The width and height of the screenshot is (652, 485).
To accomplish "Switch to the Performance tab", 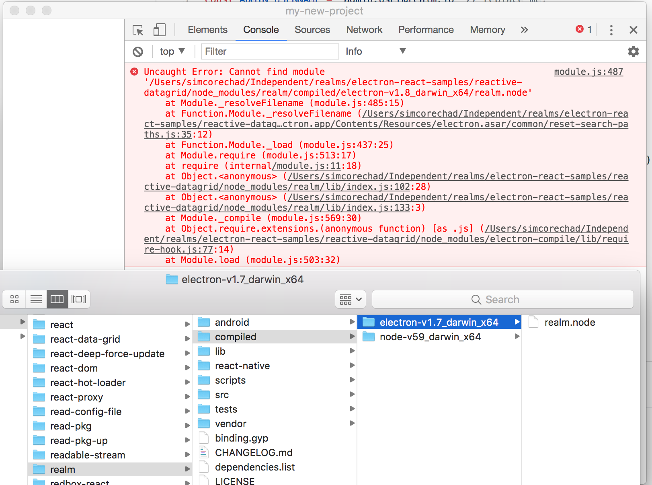I will 426,30.
